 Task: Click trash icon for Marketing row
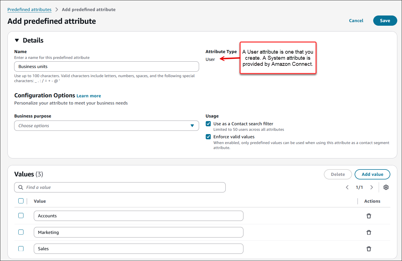pos(369,233)
